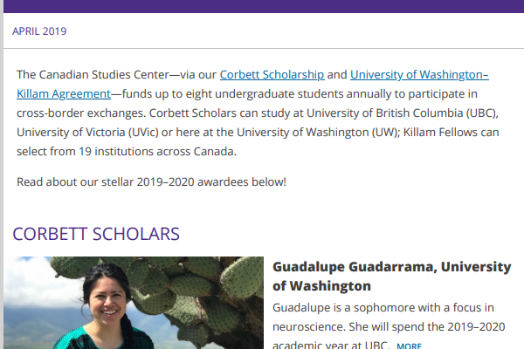Image resolution: width=524 pixels, height=349 pixels.
Task: Click the 'The Canadian Studies Center' opening words
Action: 93,75
